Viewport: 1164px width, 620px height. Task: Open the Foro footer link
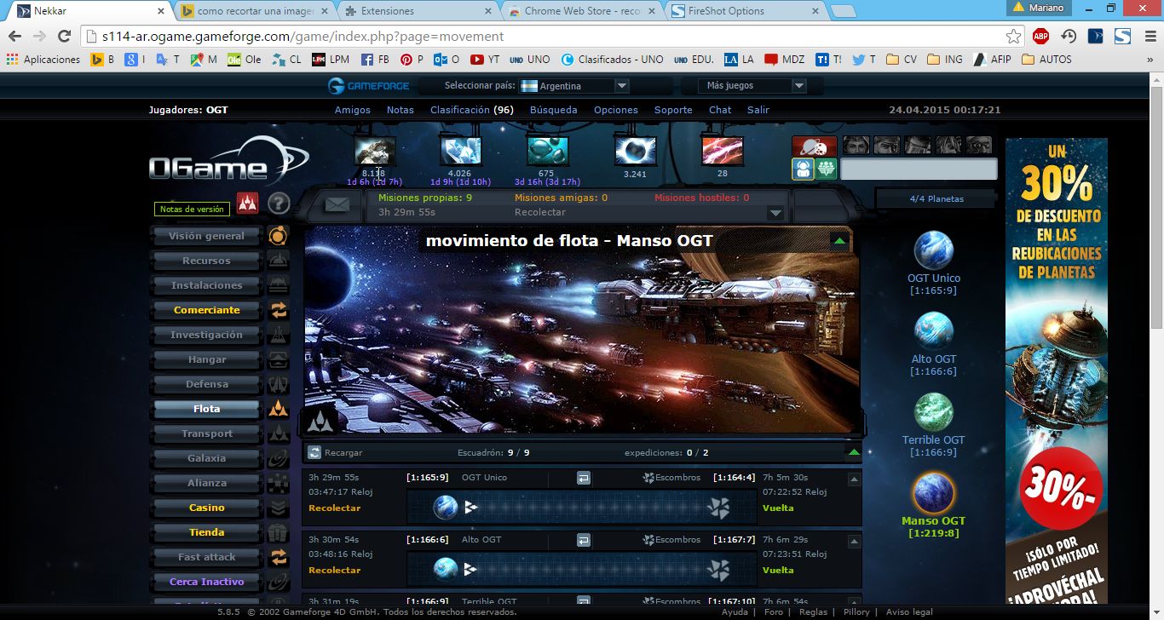[774, 611]
